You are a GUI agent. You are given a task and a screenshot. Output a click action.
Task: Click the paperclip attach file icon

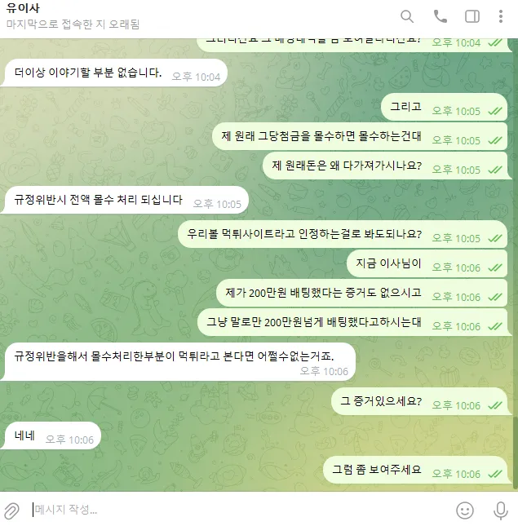click(11, 511)
